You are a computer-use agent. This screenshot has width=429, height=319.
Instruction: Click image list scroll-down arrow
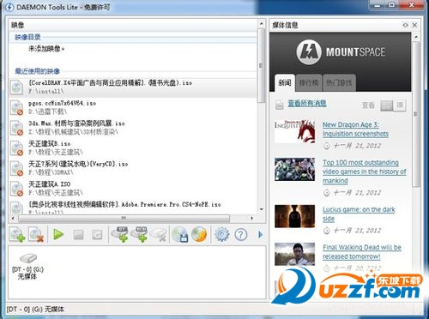coord(261,209)
